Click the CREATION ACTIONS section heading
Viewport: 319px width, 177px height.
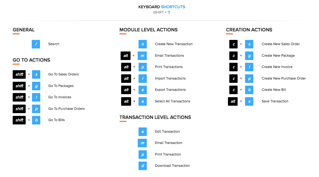tap(249, 30)
